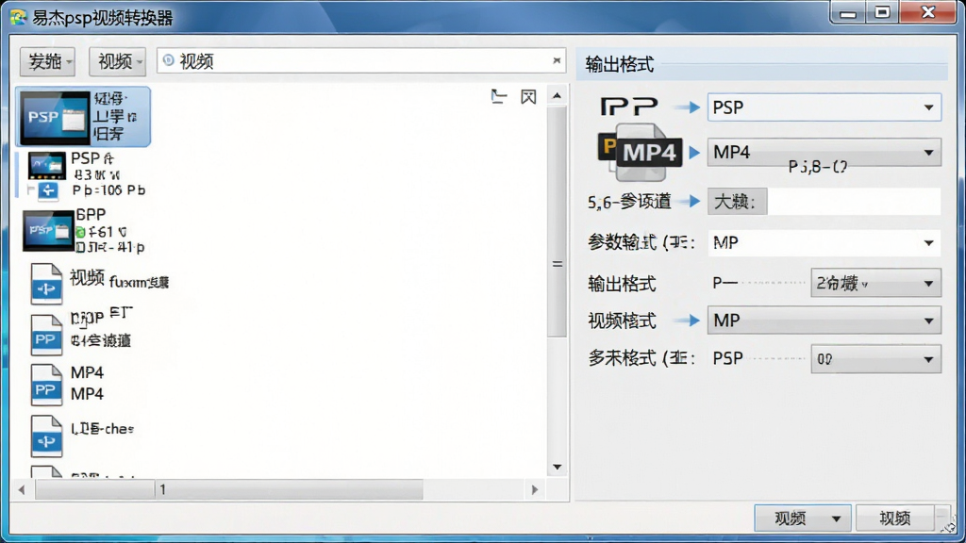The image size is (966, 543).
Task: Click the P b=106 P b text line
Action: [108, 190]
